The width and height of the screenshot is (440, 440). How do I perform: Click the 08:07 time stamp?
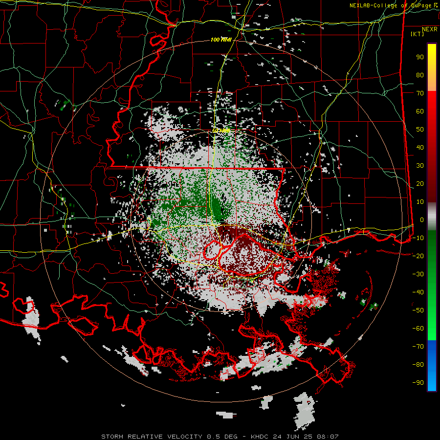pos(329,437)
